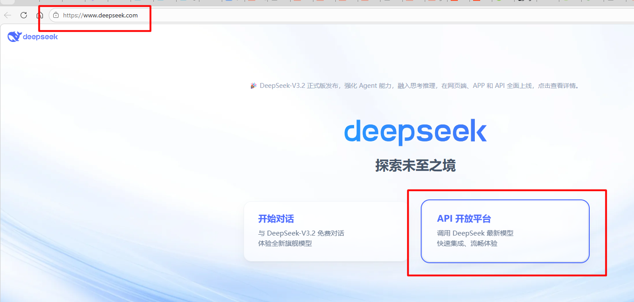The width and height of the screenshot is (634, 302).
Task: Click the lock icon in address bar
Action: [56, 15]
